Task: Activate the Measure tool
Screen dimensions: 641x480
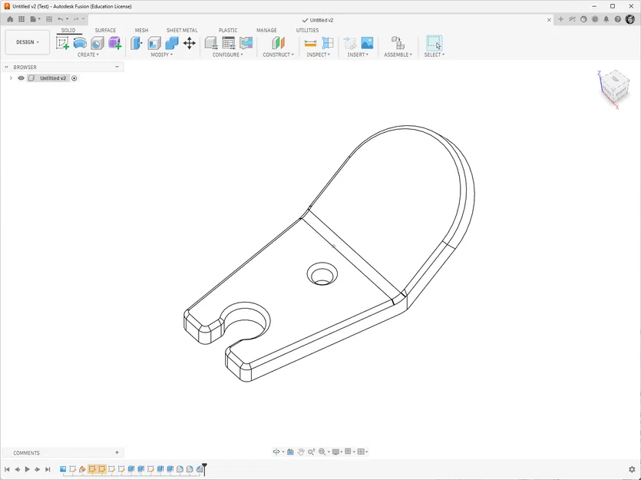Action: pos(310,43)
